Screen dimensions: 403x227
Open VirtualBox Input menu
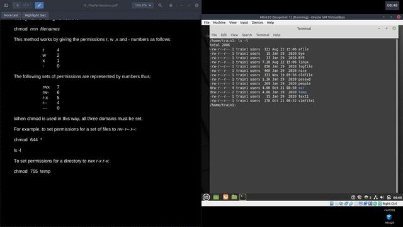click(244, 23)
